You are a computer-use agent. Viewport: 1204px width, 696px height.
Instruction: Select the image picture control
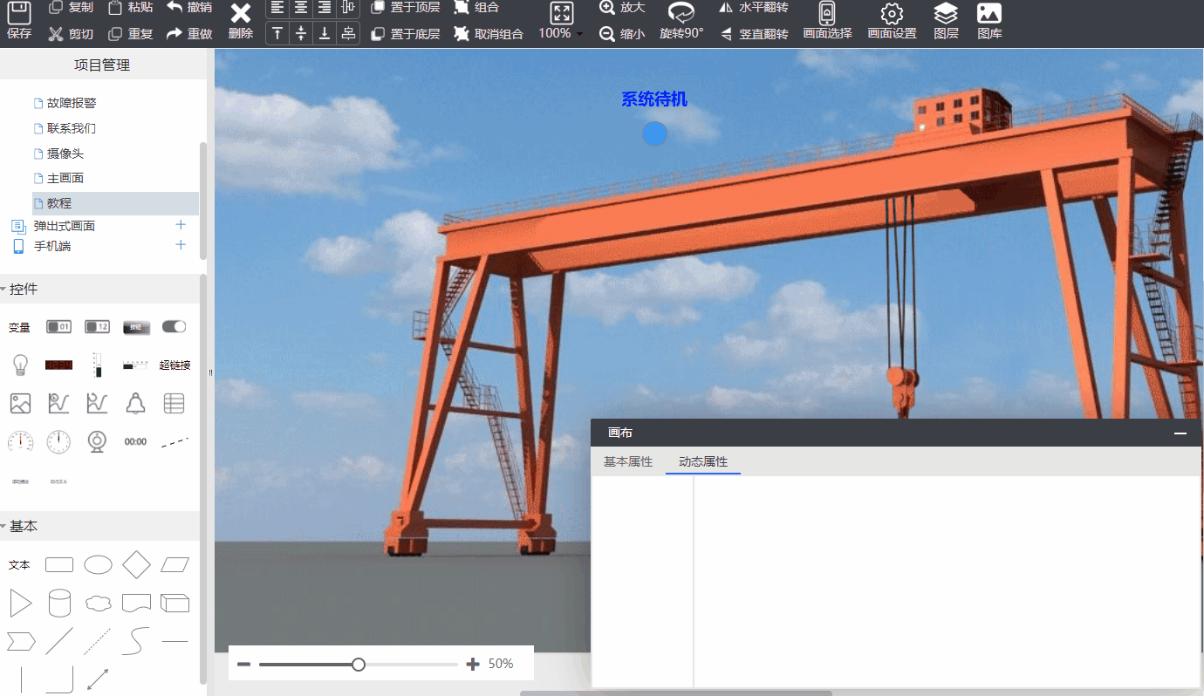(20, 403)
